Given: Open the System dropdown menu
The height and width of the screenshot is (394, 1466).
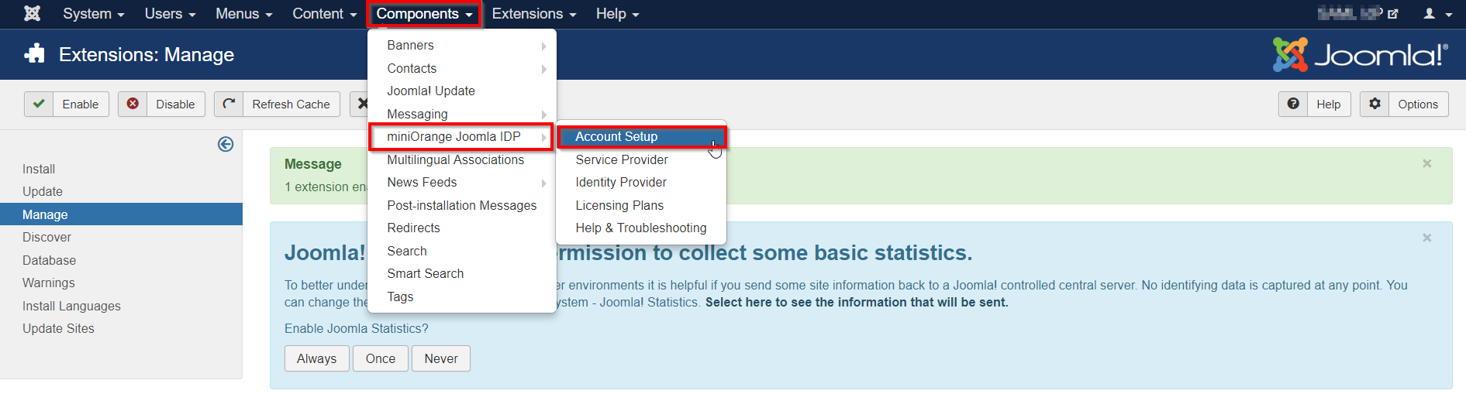Looking at the screenshot, I should [x=93, y=14].
